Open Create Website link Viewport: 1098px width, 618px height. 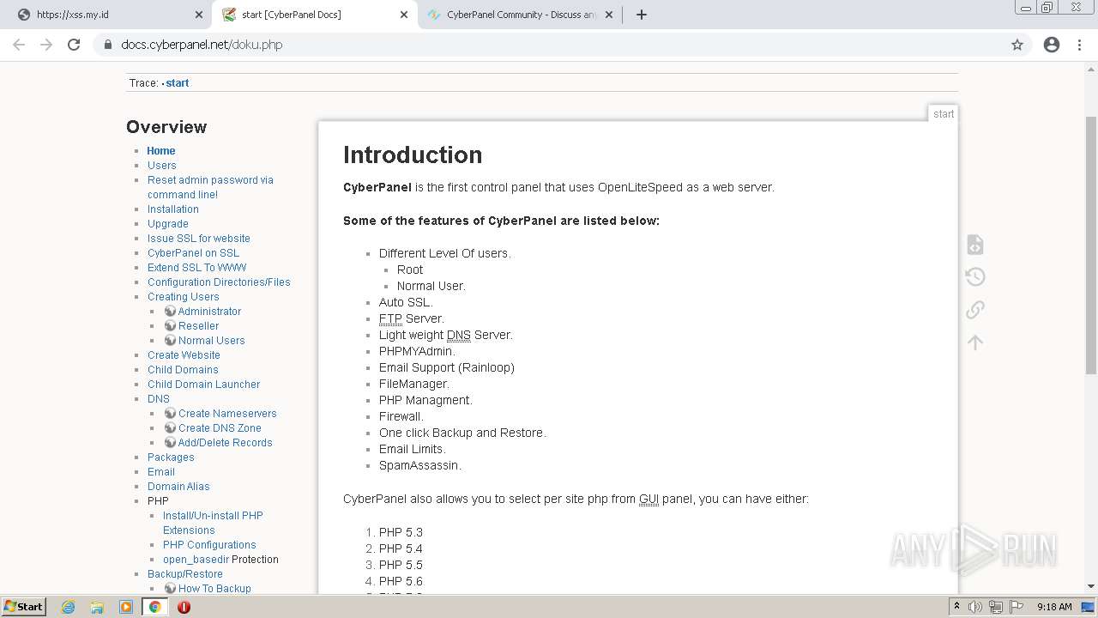[x=184, y=355]
